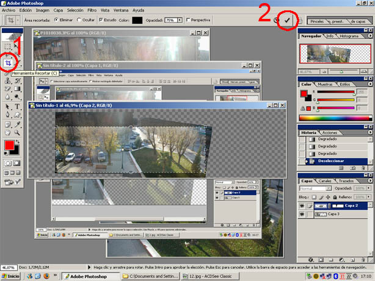The width and height of the screenshot is (375, 281).
Task: Open the Selección menu
Action: [75, 10]
